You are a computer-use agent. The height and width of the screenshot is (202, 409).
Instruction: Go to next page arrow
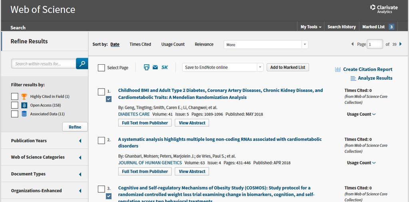coord(401,44)
